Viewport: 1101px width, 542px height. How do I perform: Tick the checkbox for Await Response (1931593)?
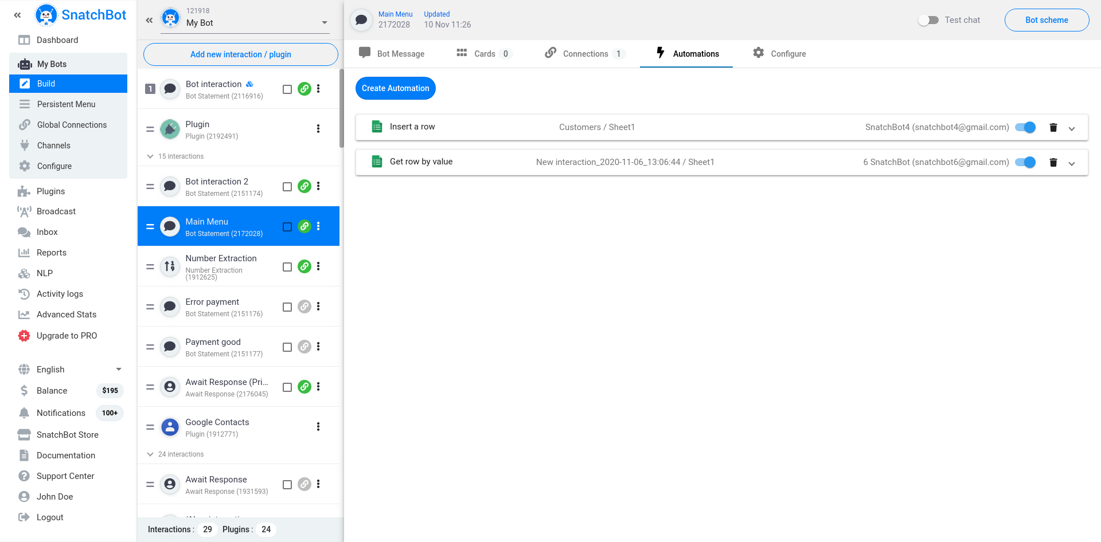click(287, 485)
